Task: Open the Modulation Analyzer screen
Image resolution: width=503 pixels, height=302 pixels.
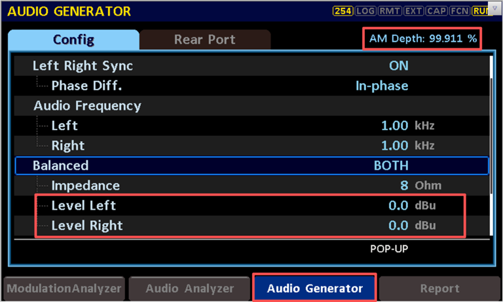Action: [64, 288]
